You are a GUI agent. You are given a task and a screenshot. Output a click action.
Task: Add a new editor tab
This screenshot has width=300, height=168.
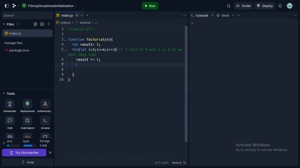point(87,15)
